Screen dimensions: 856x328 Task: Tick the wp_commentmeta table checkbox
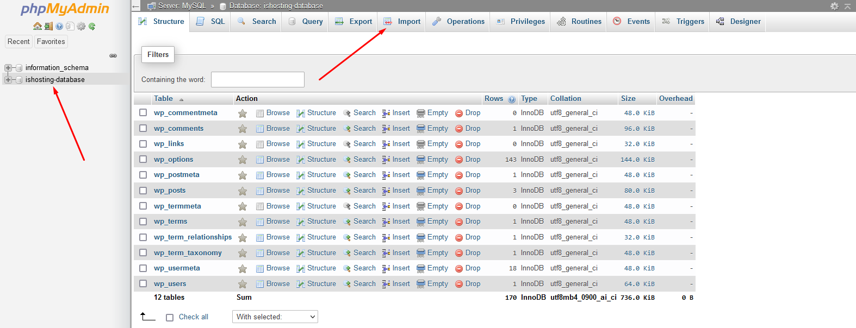(x=143, y=112)
